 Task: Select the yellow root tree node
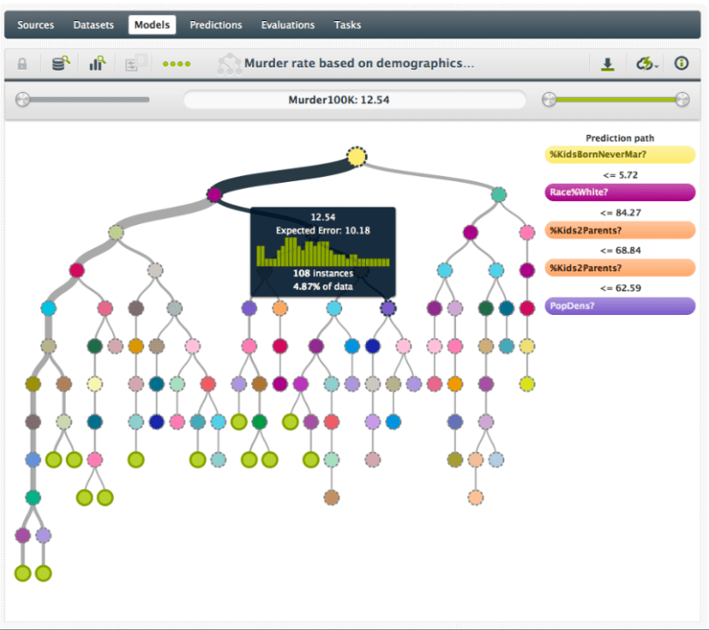pyautogui.click(x=356, y=157)
